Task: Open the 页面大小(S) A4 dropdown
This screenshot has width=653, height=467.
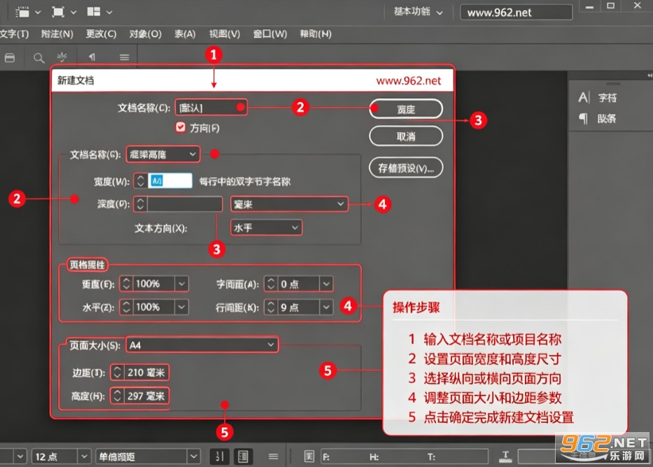Action: [x=202, y=345]
